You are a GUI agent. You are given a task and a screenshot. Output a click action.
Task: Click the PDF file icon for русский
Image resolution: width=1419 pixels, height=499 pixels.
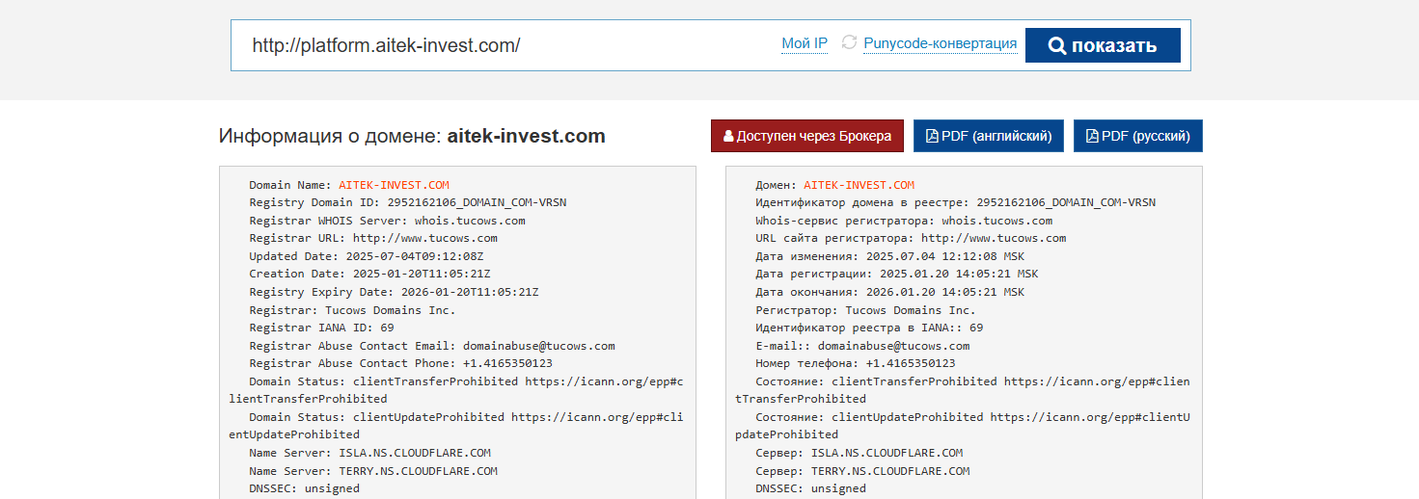[x=1092, y=136]
